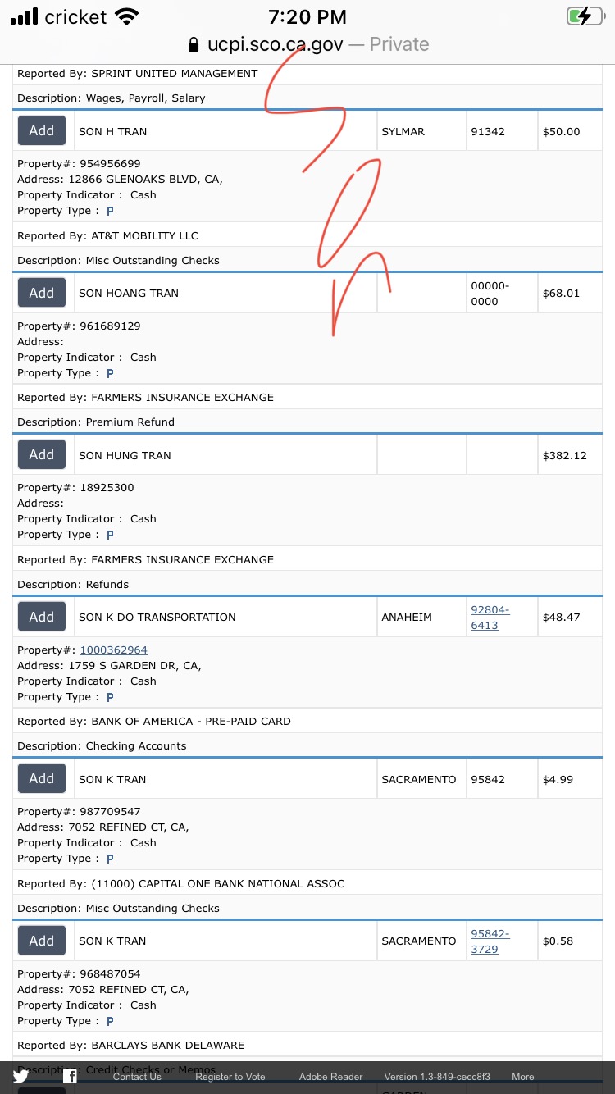Add the SON HUNG TRAN property
Image resolution: width=615 pixels, height=1094 pixels.
[x=42, y=454]
